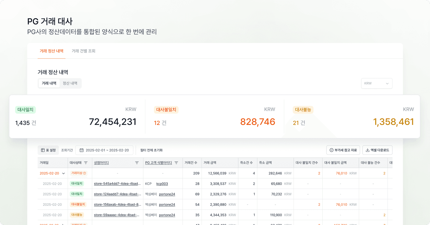The height and width of the screenshot is (225, 430).
Task: Select the 대사일치 summary badge
Action: click(x=26, y=109)
